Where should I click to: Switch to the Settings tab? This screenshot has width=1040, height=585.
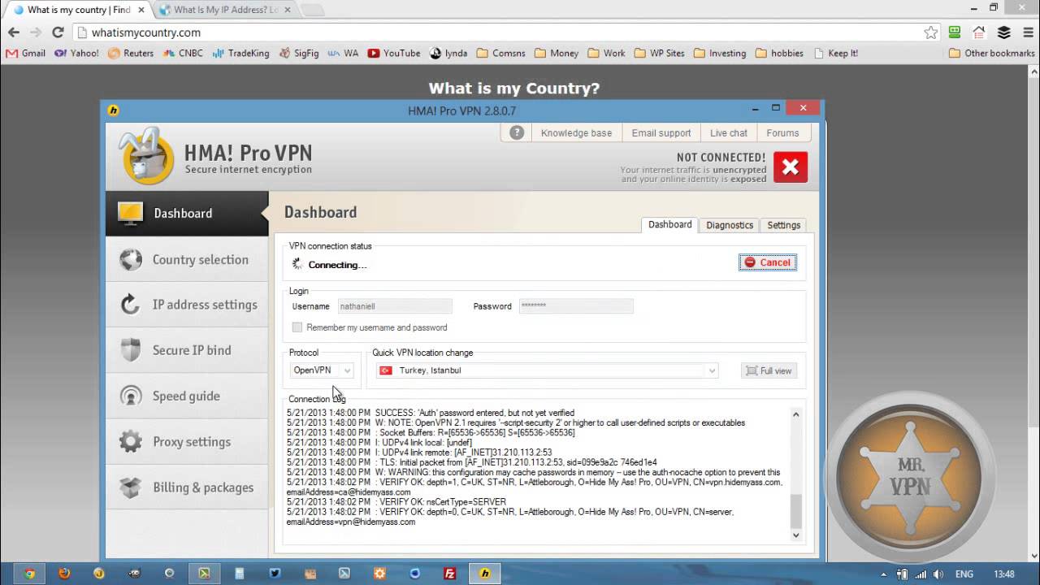(784, 225)
